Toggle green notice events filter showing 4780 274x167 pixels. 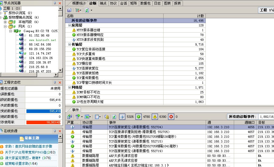pos(139,117)
